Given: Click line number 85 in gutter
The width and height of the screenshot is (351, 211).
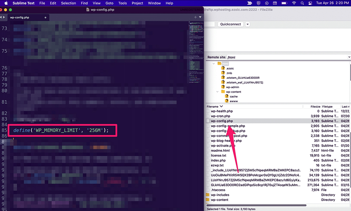Looking at the screenshot, I should pyautogui.click(x=4, y=130).
